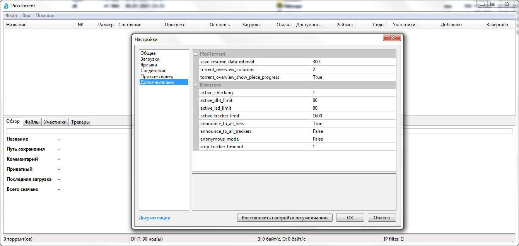Open the Файл menu
Screen dimensions: 519x246
(x=12, y=15)
